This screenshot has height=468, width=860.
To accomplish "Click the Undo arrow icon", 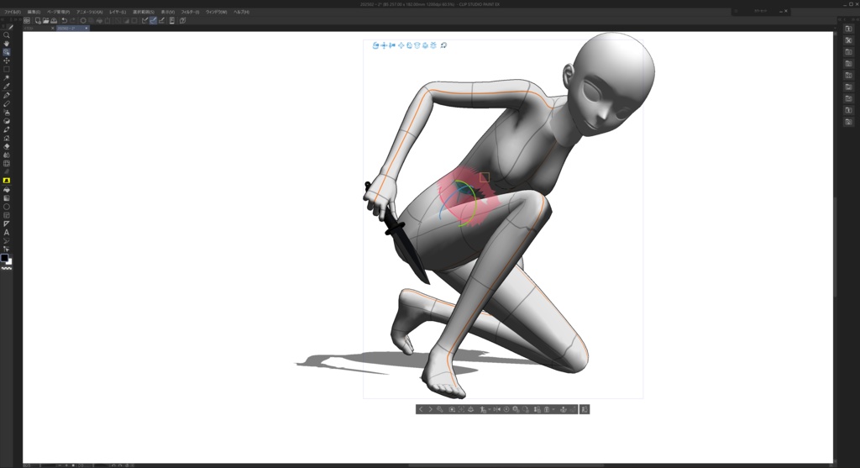I will tap(64, 20).
